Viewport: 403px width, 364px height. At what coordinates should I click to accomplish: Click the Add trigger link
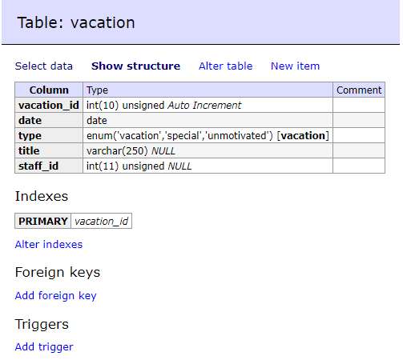coord(44,347)
